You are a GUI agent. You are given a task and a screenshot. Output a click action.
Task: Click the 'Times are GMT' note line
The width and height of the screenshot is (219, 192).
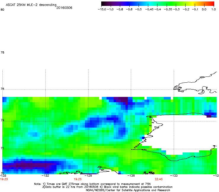pos(92,184)
